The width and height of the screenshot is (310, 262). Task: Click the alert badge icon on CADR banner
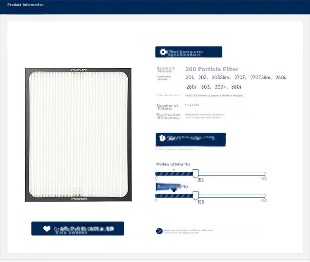pos(162,138)
